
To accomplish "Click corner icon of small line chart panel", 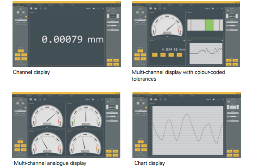I will (x=222, y=40).
